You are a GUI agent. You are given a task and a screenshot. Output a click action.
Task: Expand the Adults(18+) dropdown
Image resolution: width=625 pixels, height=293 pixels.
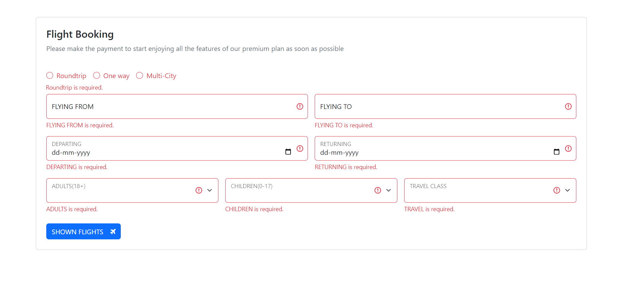pos(209,190)
